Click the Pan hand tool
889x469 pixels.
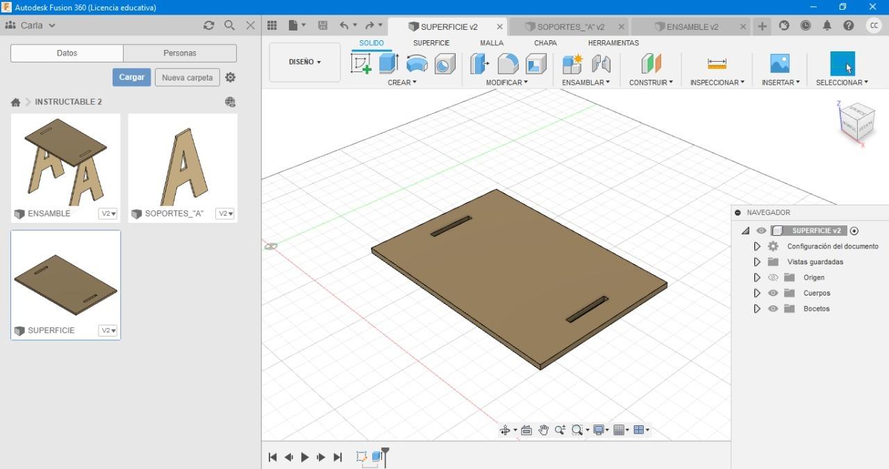(543, 430)
